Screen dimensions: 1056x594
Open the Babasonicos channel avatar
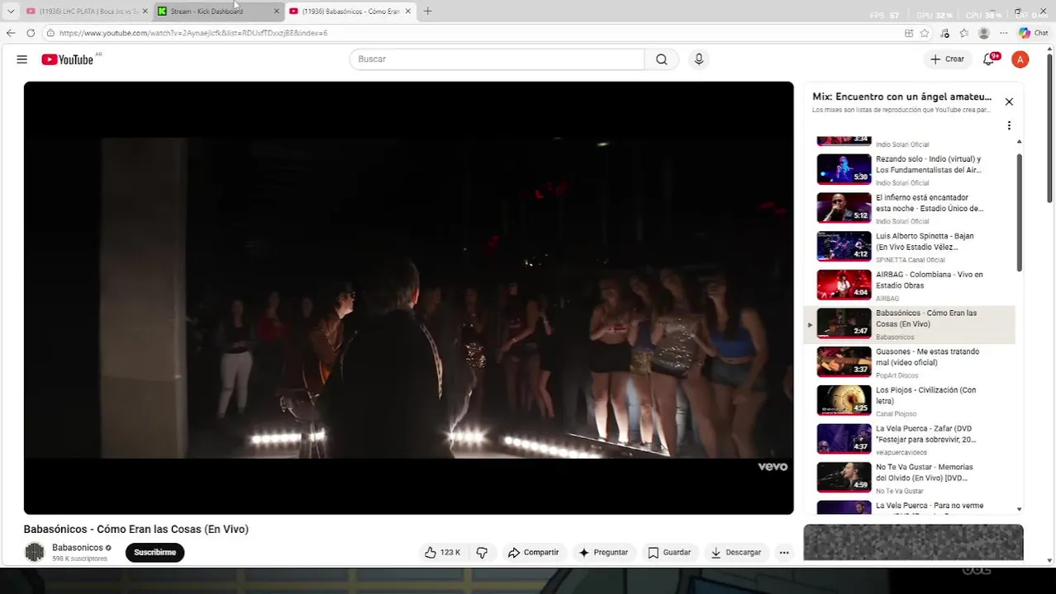34,553
